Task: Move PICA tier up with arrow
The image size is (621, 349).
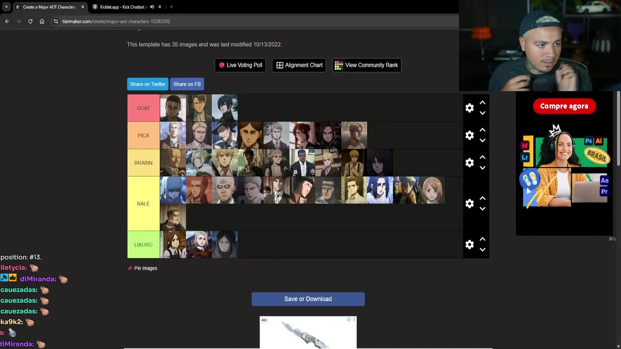Action: (x=482, y=130)
